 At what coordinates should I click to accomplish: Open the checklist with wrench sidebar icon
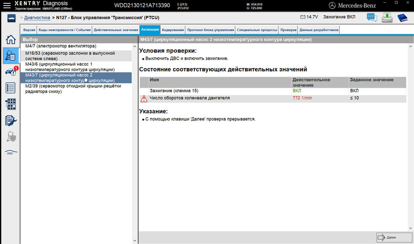11,121
